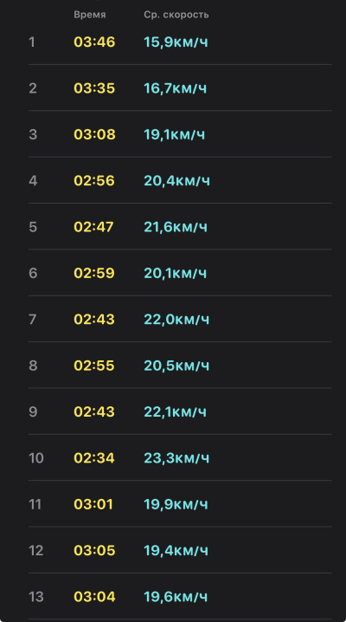Select split 2 time 03:35
Viewport: 346px width, 622px height.
94,88
